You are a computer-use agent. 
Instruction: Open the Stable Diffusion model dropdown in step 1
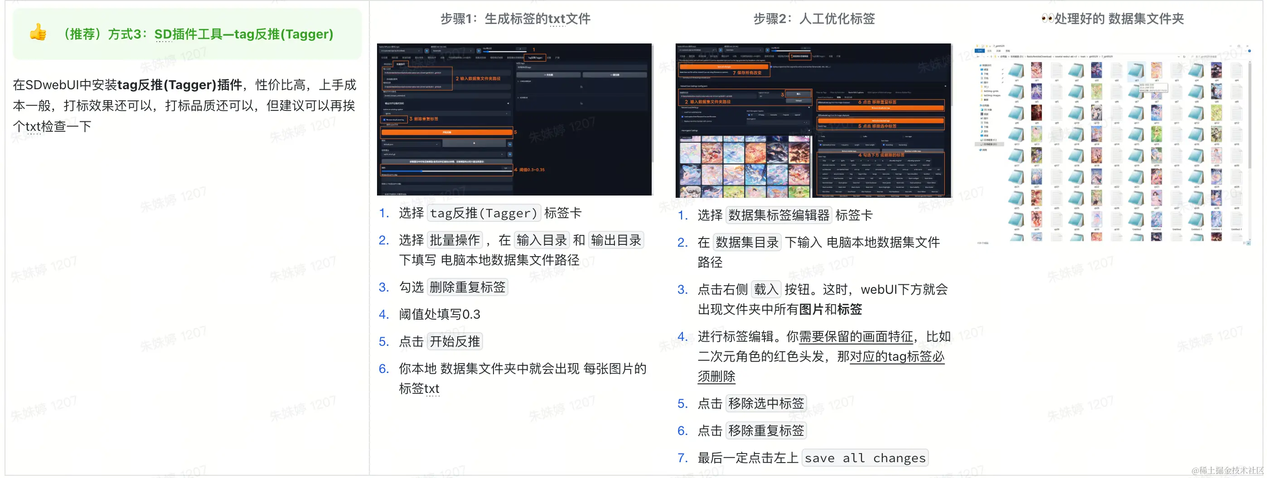[401, 51]
